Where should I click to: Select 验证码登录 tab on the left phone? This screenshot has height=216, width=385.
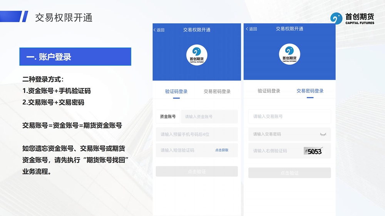[x=176, y=91]
